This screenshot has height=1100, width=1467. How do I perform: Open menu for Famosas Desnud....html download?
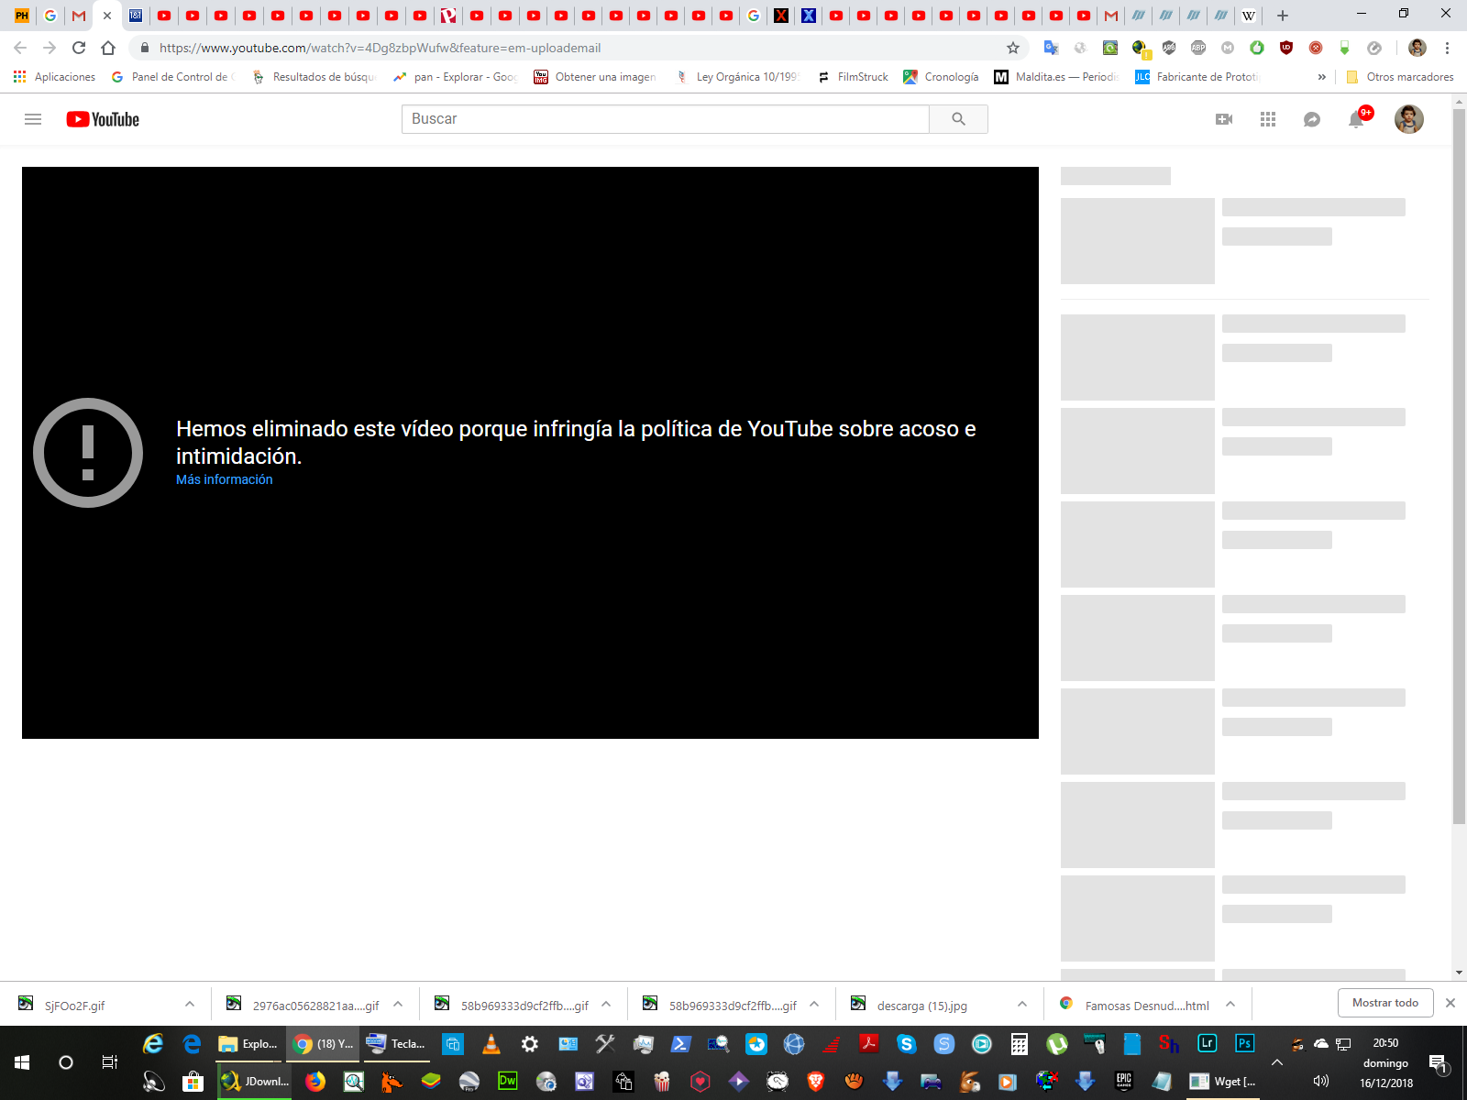tap(1230, 1005)
